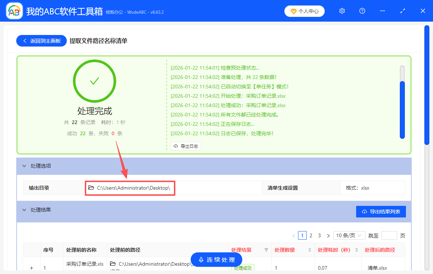Click 导出结果列表 to export results
Screen dimensions: 433x274
pos(381,211)
